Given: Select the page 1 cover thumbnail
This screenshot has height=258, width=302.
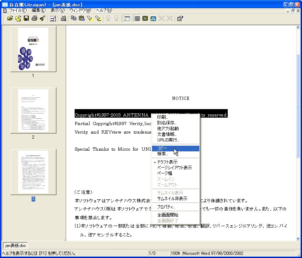Looking at the screenshot, I should [33, 49].
